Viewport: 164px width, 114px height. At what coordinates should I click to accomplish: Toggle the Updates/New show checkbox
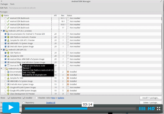coord(9,98)
